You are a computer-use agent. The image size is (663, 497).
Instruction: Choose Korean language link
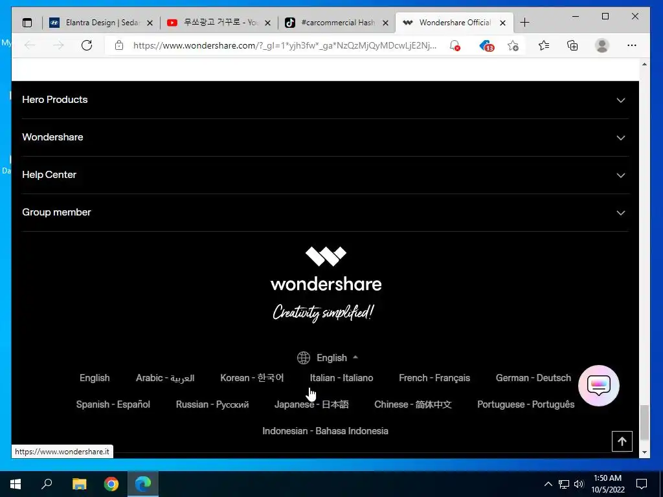click(x=252, y=378)
